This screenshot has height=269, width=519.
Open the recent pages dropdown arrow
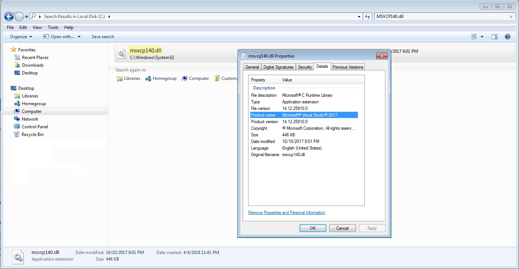(26, 17)
